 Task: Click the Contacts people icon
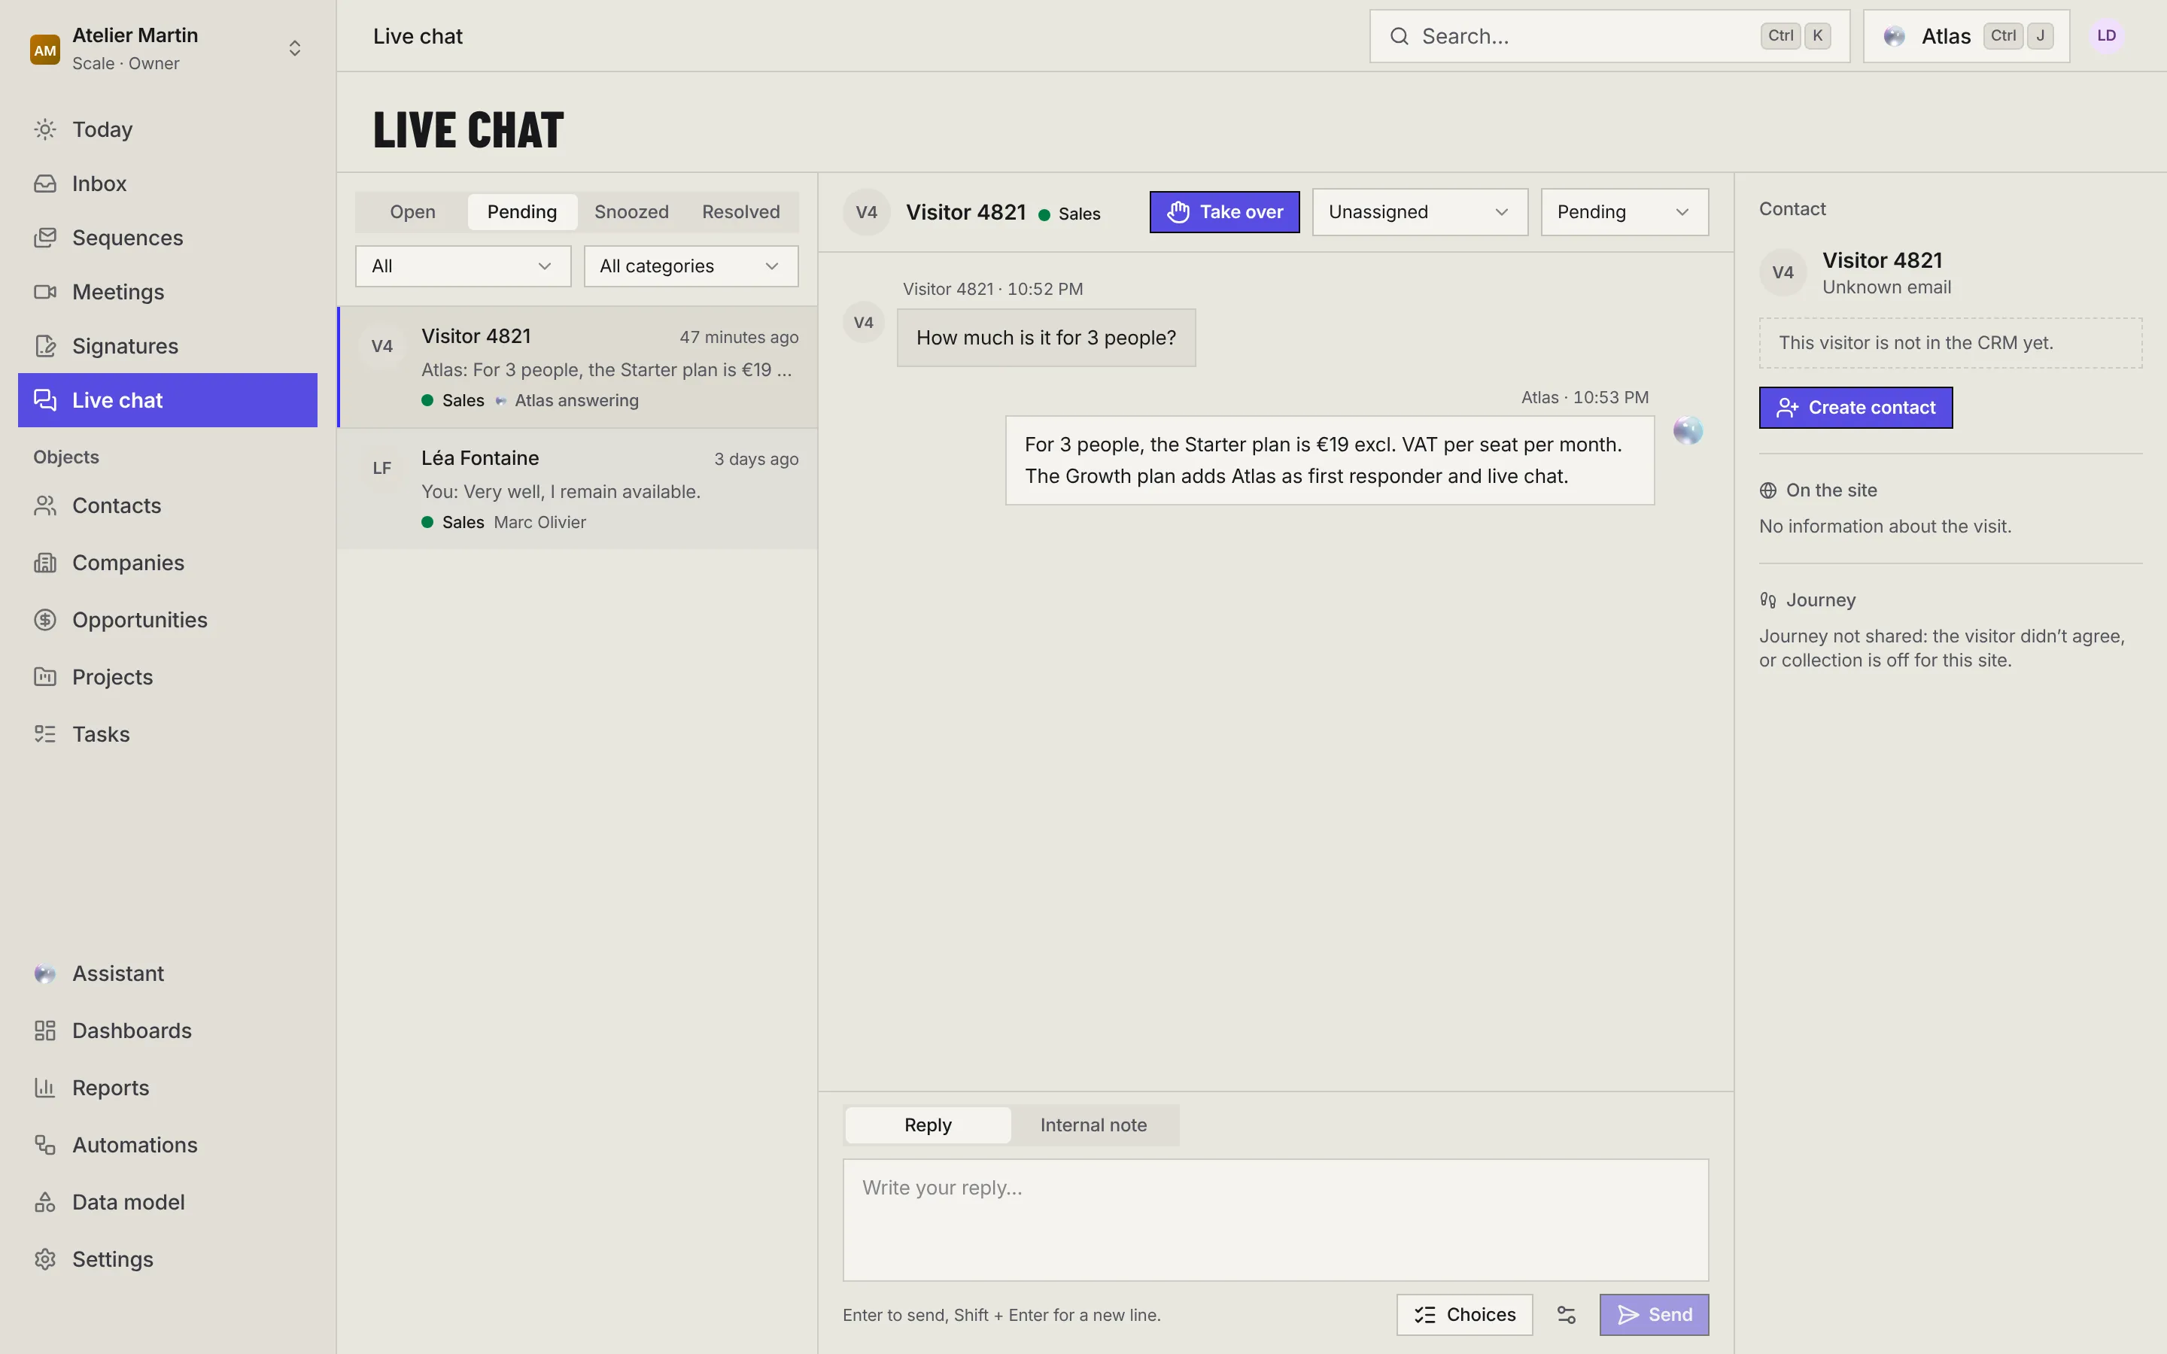click(x=45, y=506)
